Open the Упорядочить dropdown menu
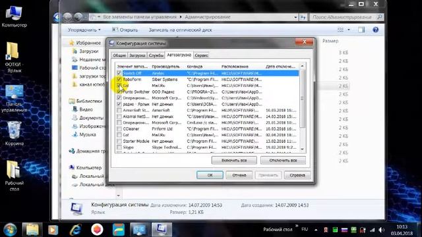This screenshot has width=422, height=237. [84, 30]
